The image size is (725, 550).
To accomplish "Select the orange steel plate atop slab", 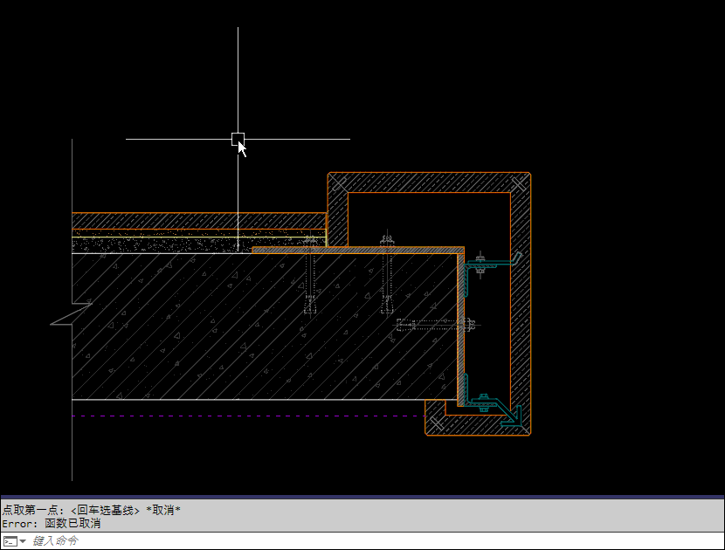I will (x=358, y=250).
